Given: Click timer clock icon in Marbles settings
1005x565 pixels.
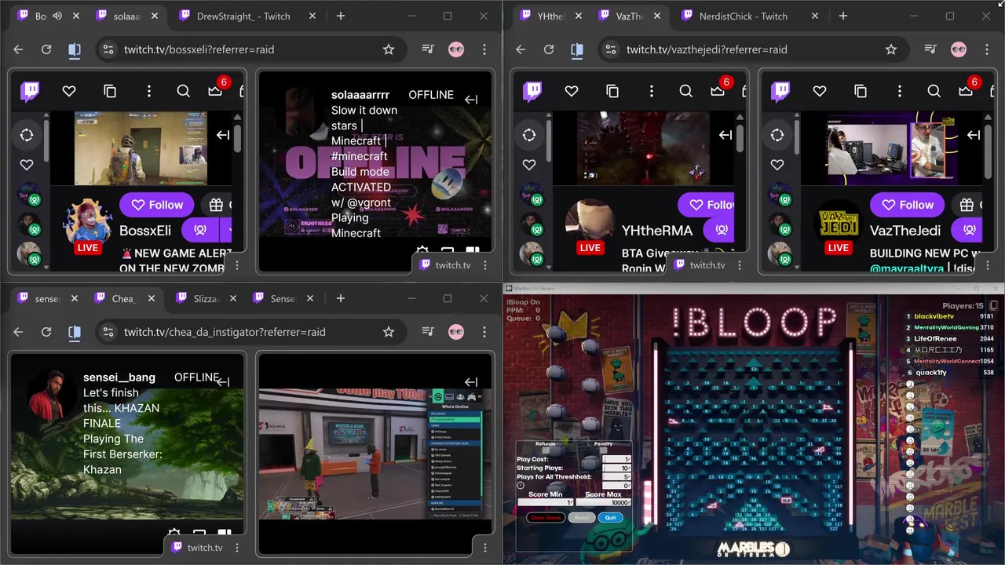Looking at the screenshot, I should (521, 486).
